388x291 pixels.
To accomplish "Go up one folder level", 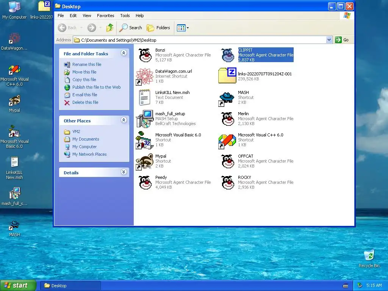I will 110,28.
